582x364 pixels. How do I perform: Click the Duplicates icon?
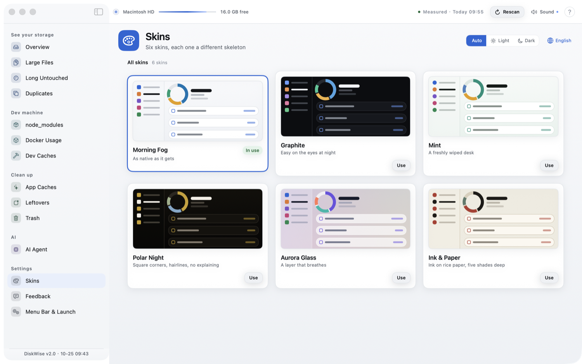point(16,94)
